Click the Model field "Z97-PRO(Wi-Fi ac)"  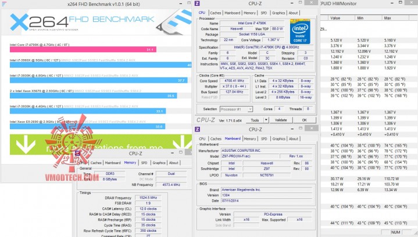pyautogui.click(x=250, y=156)
